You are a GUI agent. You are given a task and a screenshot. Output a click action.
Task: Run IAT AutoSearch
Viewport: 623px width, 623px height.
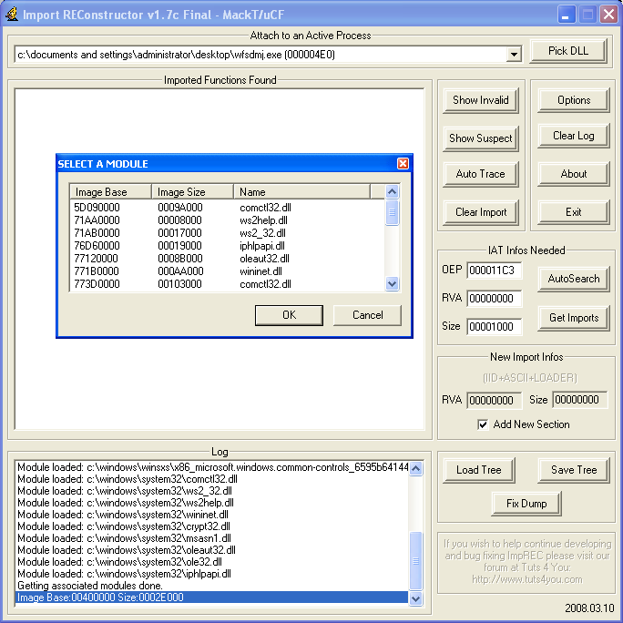[573, 279]
